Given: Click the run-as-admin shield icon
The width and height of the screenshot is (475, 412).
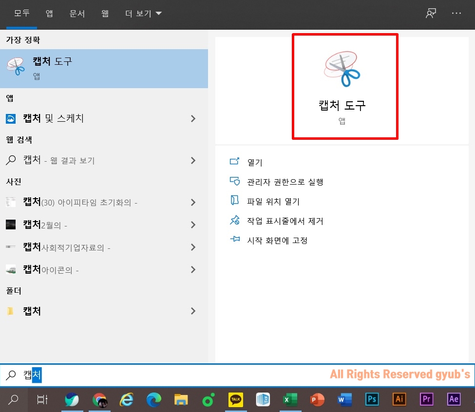Looking at the screenshot, I should [235, 181].
